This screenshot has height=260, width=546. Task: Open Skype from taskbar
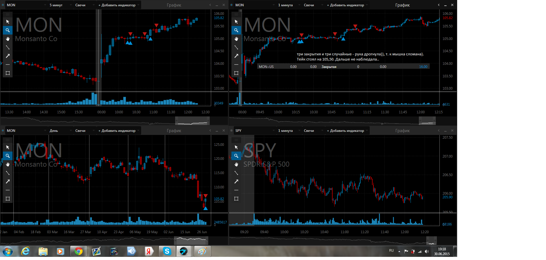point(167,251)
